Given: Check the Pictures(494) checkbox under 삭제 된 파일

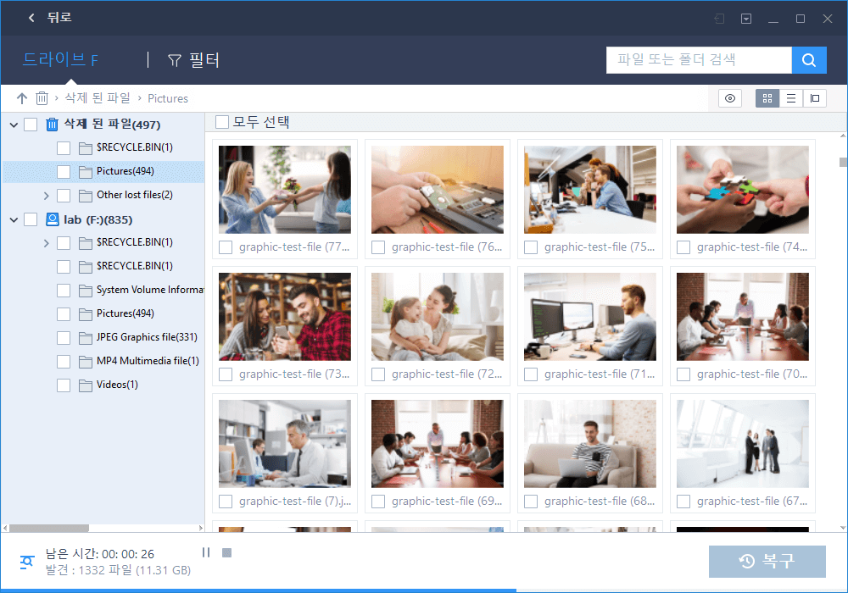Looking at the screenshot, I should (x=64, y=172).
